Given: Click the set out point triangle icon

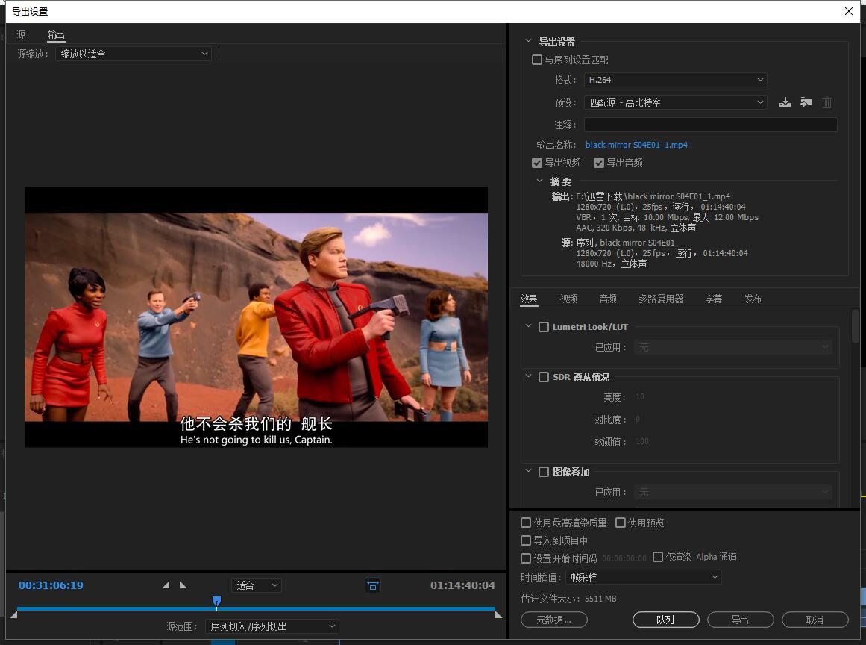Looking at the screenshot, I should point(183,585).
